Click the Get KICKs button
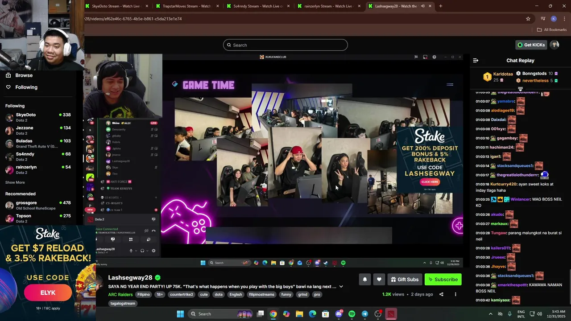571x321 pixels. (x=531, y=45)
